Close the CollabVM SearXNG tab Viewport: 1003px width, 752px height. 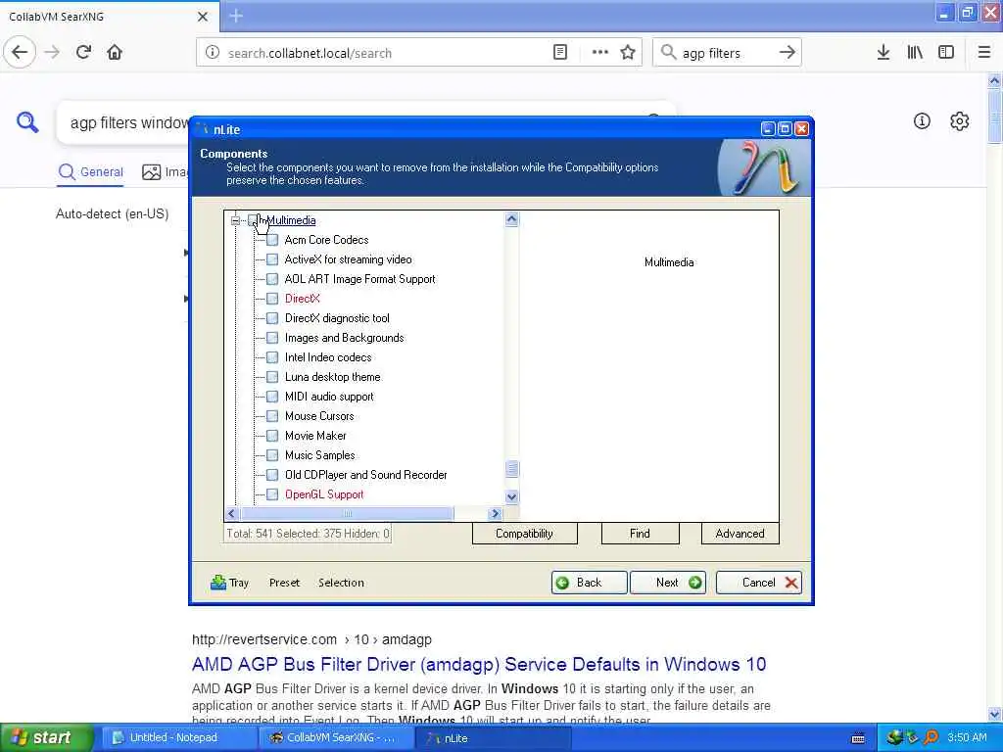[202, 17]
